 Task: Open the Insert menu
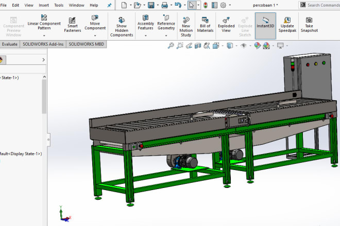tap(44, 5)
